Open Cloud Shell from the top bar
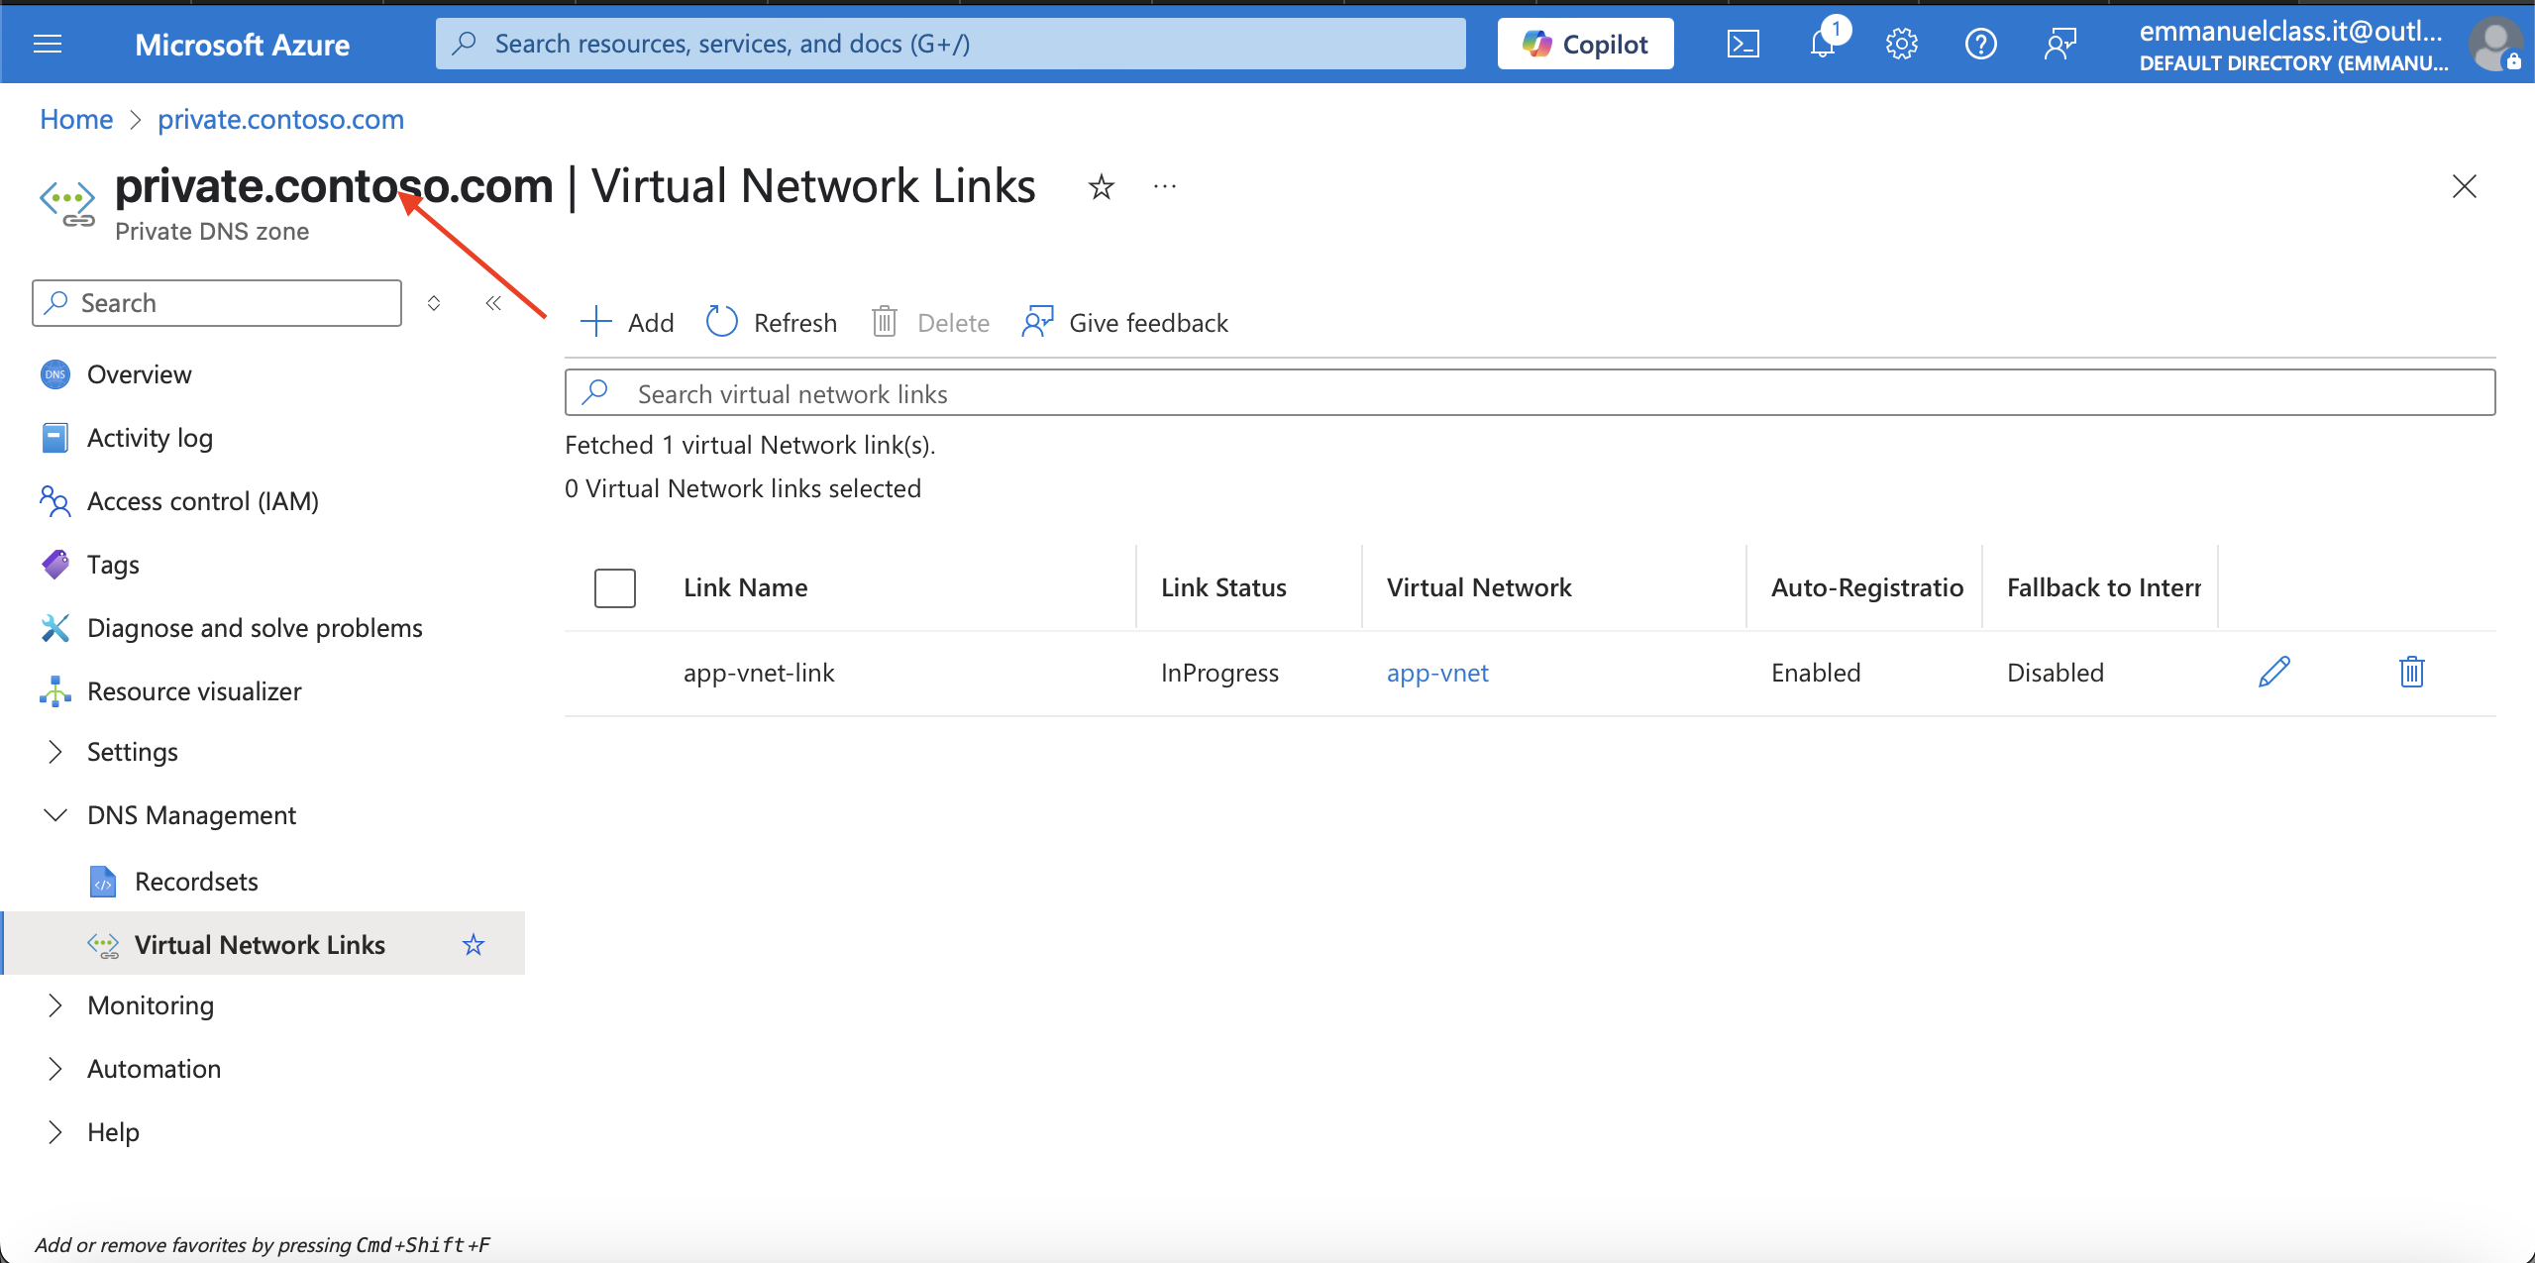Image resolution: width=2535 pixels, height=1263 pixels. [1743, 44]
